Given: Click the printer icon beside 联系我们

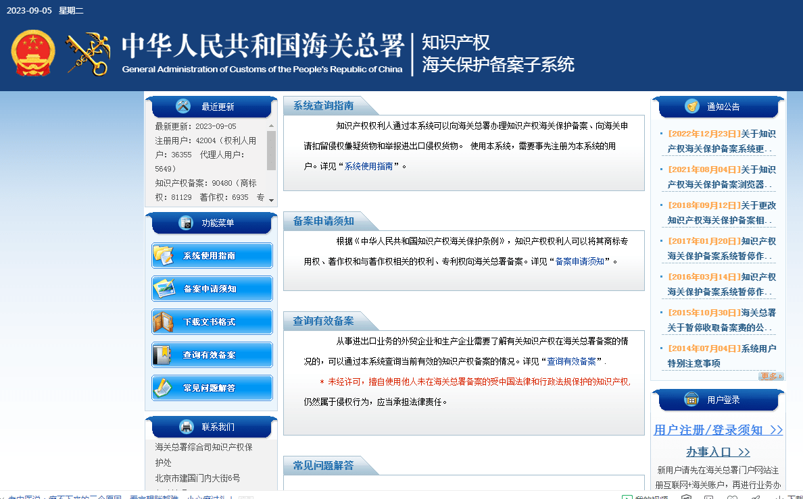Looking at the screenshot, I should click(x=187, y=426).
